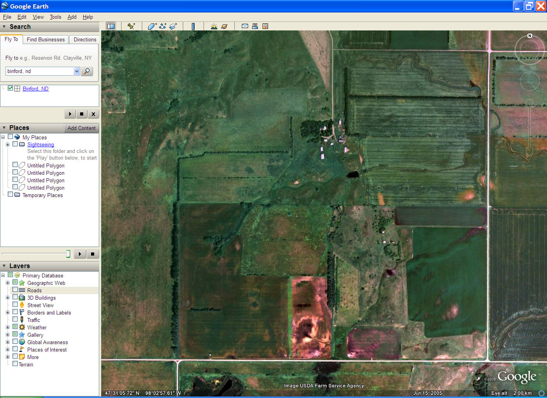Click the Weather layer sun icon
The image size is (547, 398).
click(22, 327)
